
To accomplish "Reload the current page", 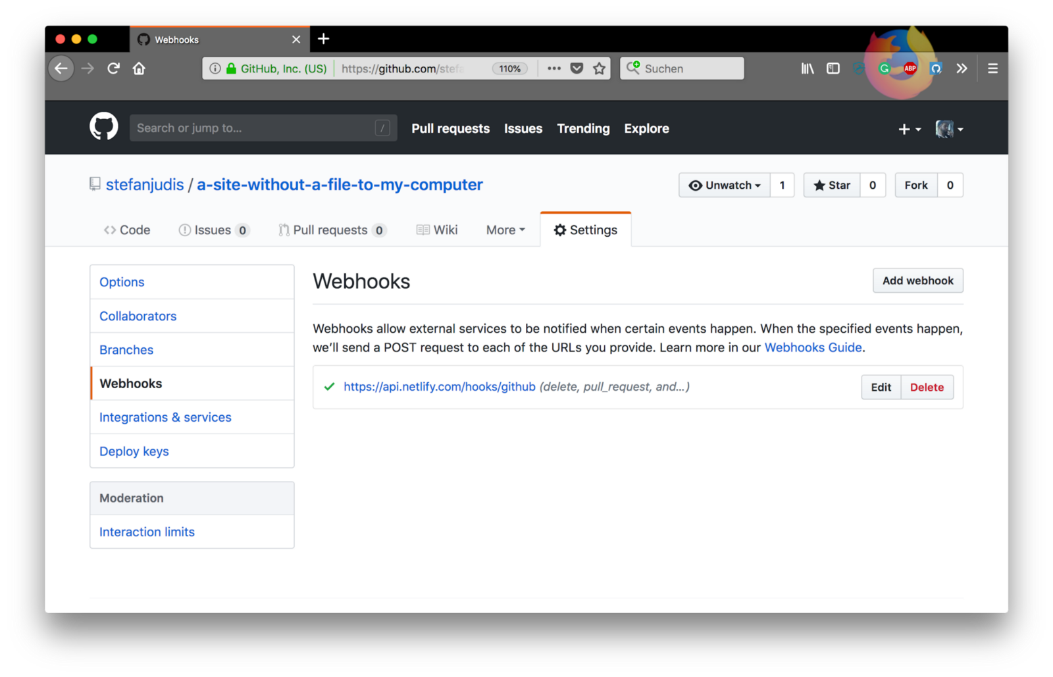I will point(113,68).
